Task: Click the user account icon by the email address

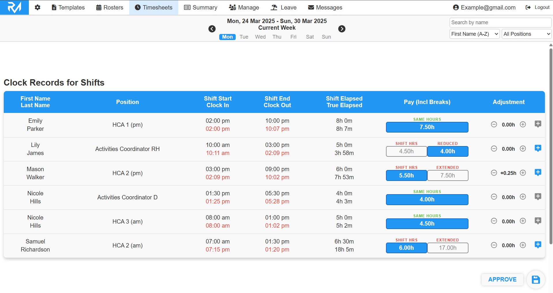Action: coord(456,7)
